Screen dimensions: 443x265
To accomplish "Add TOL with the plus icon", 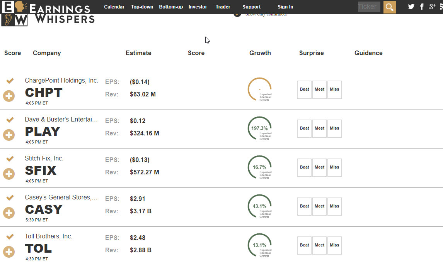I will coord(9,252).
